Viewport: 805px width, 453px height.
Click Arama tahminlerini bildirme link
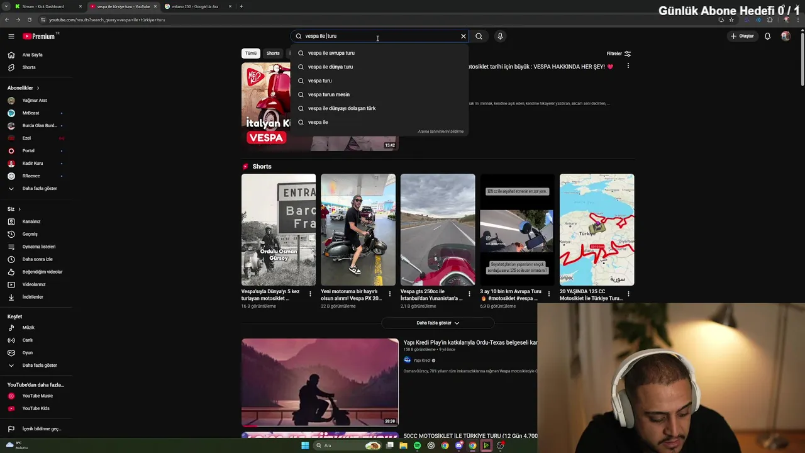(441, 131)
